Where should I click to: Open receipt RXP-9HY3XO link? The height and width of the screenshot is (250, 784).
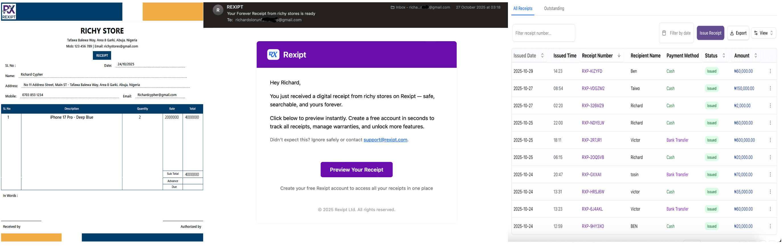click(593, 226)
